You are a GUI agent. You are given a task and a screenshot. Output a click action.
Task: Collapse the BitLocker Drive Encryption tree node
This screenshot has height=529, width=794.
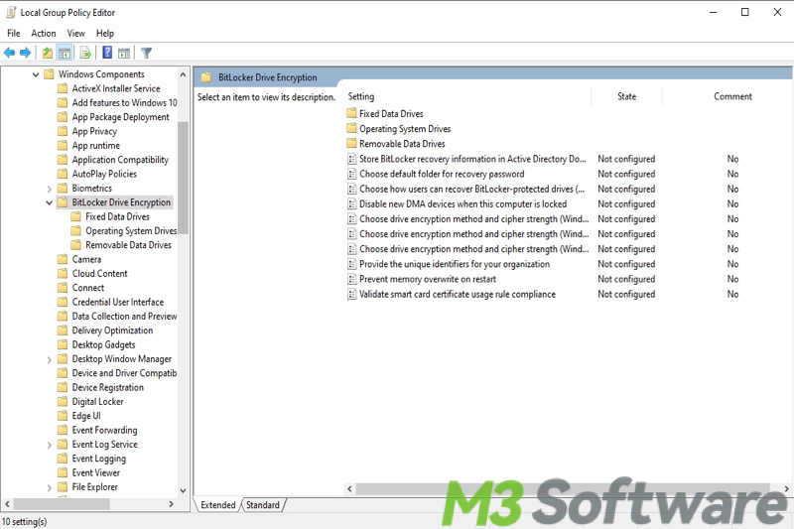click(x=50, y=202)
